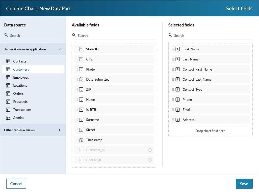Click the drag handle beside Street
The image size is (259, 194).
(x=76, y=130)
